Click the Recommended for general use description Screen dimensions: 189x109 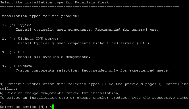pyautogui.click(x=127, y=30)
